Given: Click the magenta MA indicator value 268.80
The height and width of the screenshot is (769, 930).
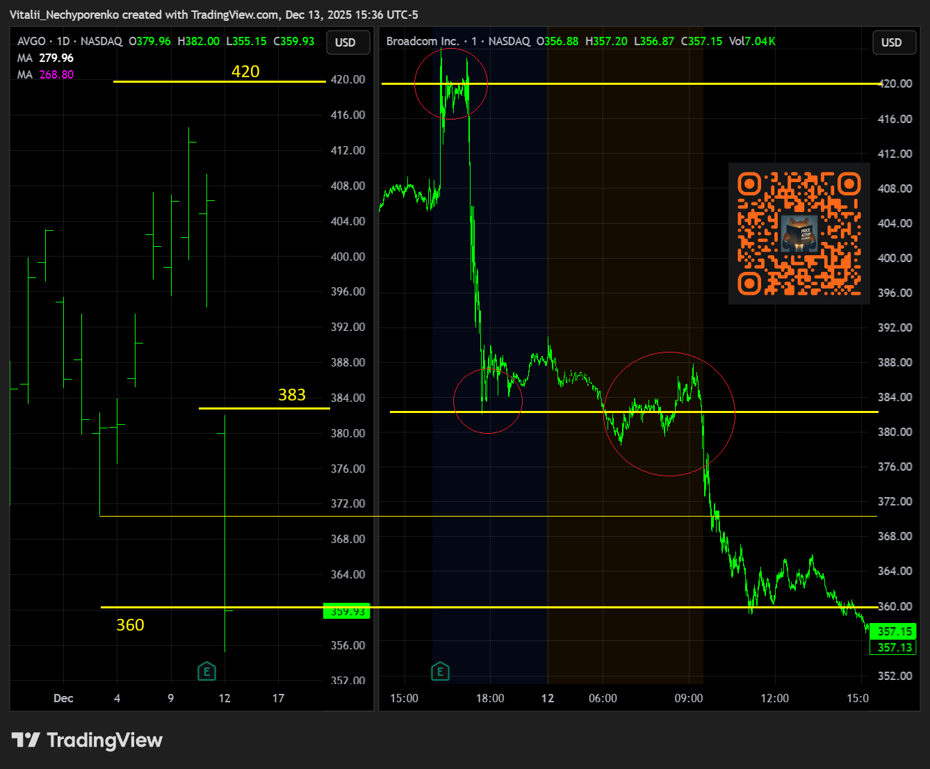Looking at the screenshot, I should 56,74.
